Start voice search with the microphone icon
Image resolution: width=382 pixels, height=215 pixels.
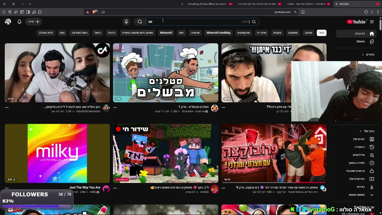(x=126, y=21)
